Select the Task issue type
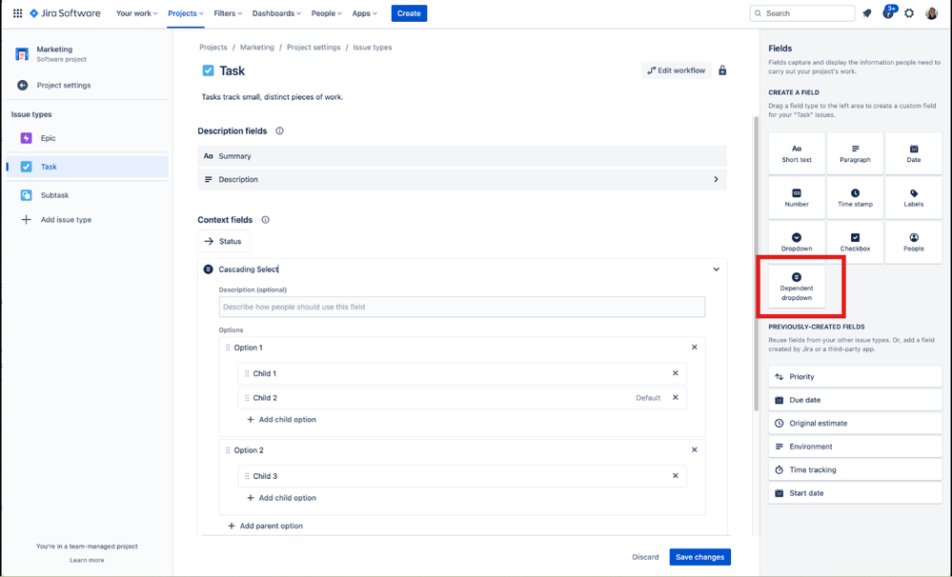Viewport: 952px width, 577px height. tap(88, 167)
